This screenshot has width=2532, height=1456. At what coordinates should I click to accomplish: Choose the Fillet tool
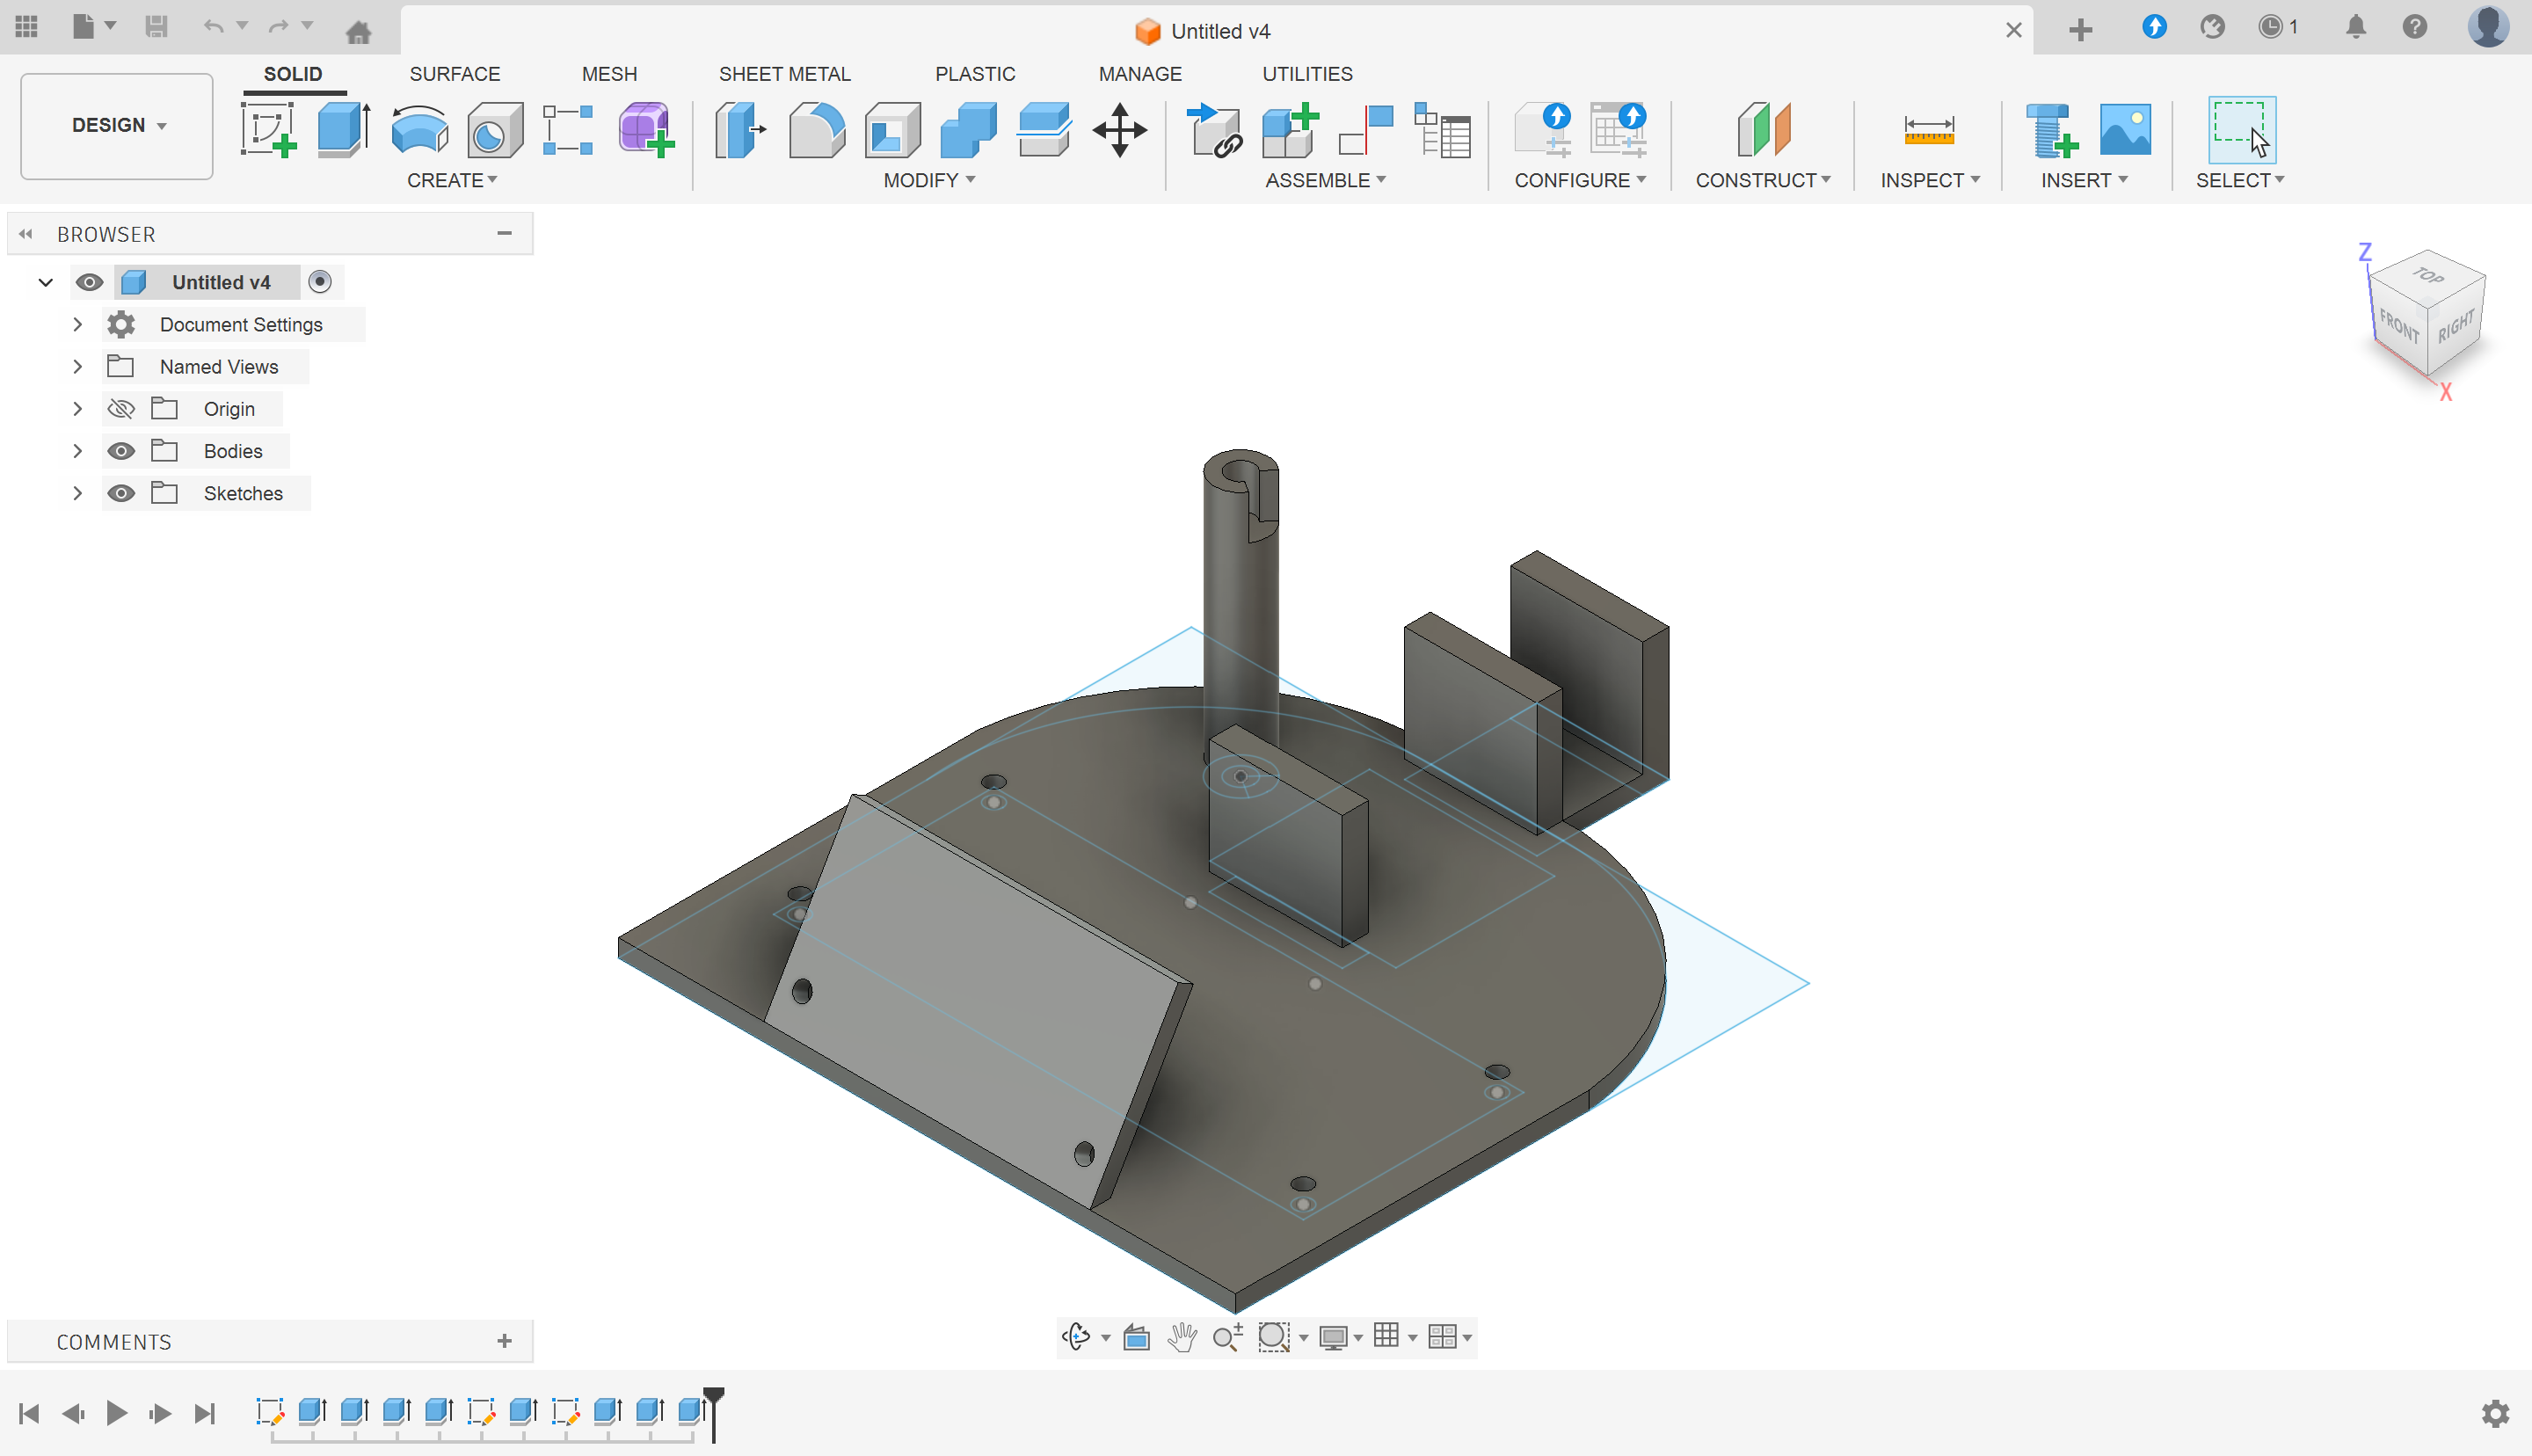[816, 130]
